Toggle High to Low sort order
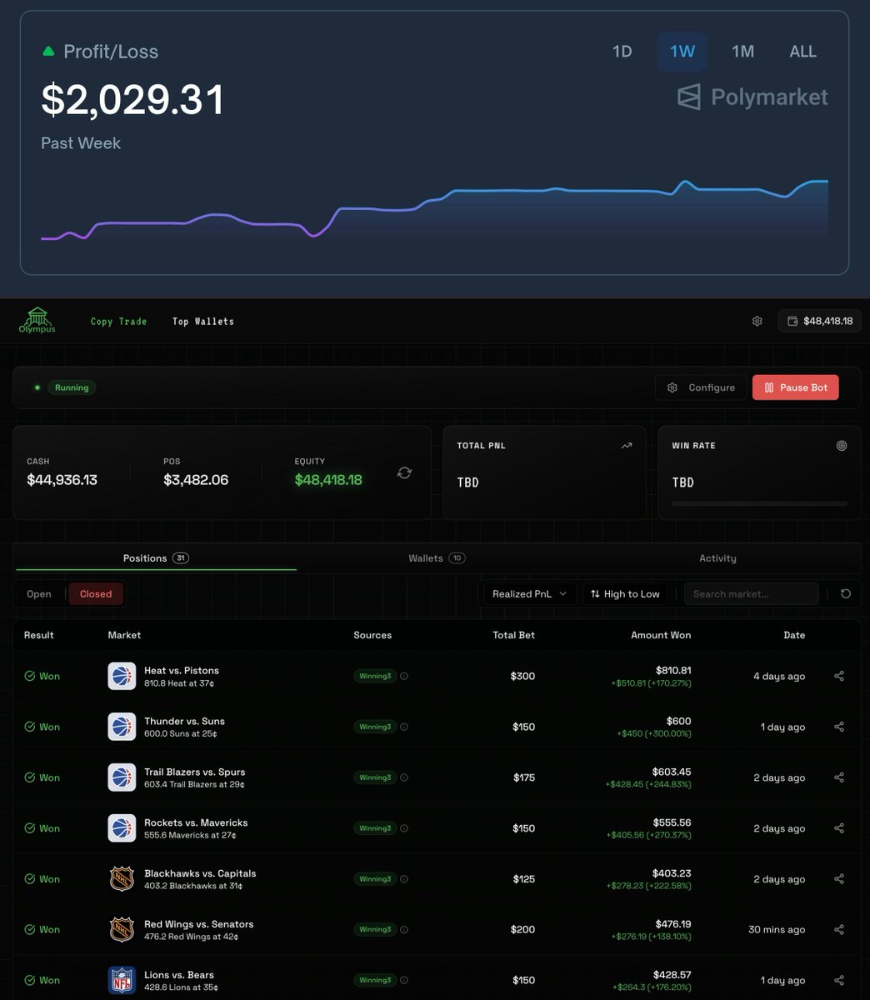870x1000 pixels. (625, 594)
